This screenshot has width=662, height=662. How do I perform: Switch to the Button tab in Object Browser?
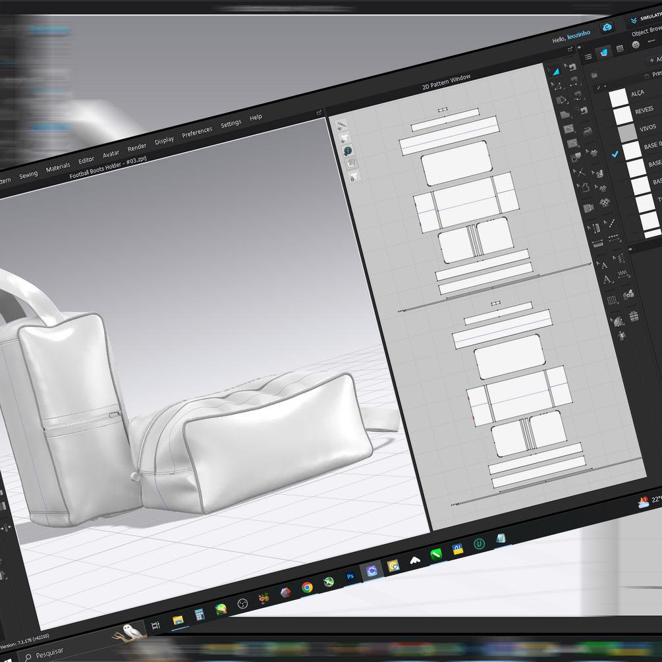636,45
